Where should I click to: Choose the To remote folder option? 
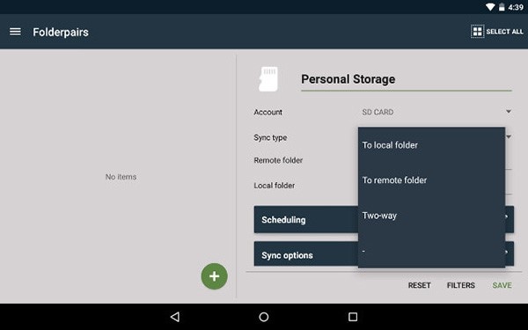(x=431, y=180)
